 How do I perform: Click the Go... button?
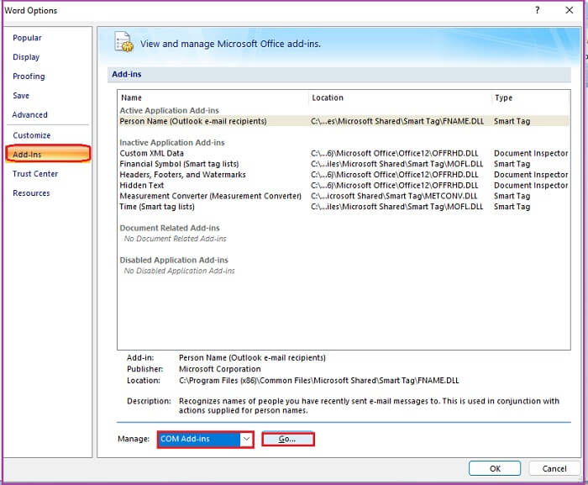click(x=287, y=440)
